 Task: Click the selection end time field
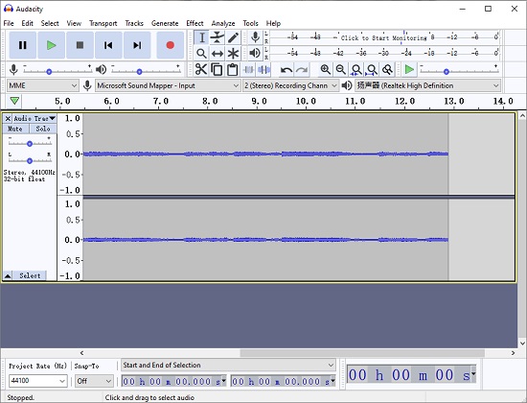coord(283,382)
